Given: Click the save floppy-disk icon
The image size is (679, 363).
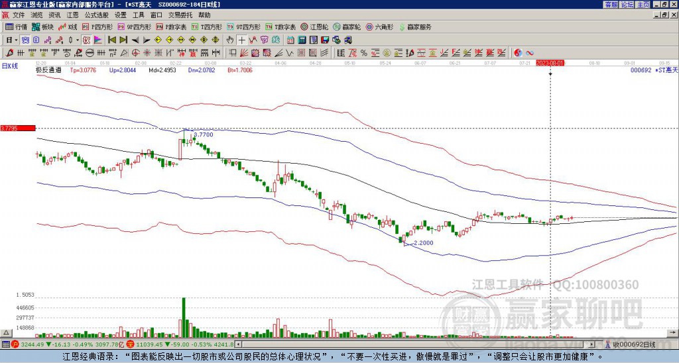Looking at the screenshot, I should click(325, 40).
